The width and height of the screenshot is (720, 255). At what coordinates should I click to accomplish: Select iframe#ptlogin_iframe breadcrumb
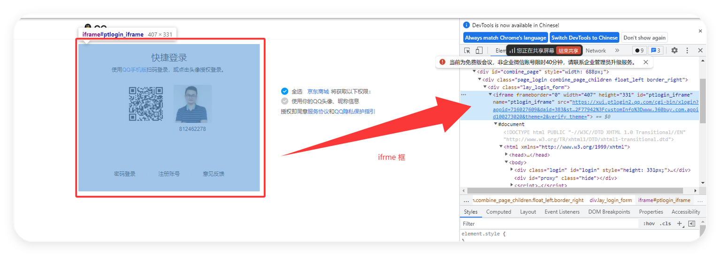(664, 200)
